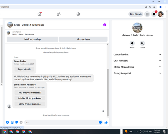Attach a photo using the image icon
Viewport: 168px width, 134px height.
coord(12,122)
